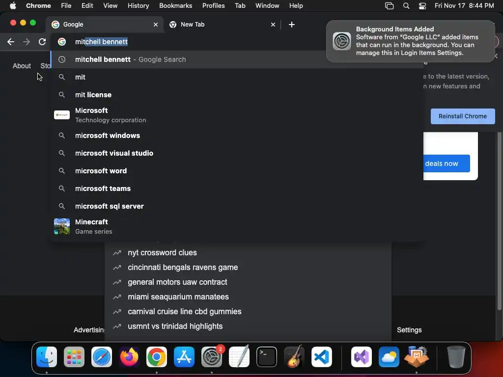Open TextEdit from the Dock
503x377 pixels.
239,357
